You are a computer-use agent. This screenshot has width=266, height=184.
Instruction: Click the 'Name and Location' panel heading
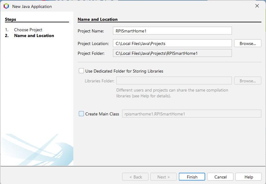tap(98, 19)
